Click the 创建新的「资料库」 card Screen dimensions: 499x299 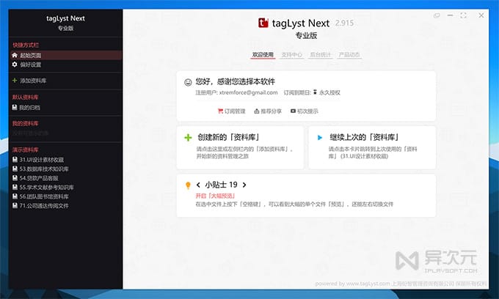tap(240, 147)
